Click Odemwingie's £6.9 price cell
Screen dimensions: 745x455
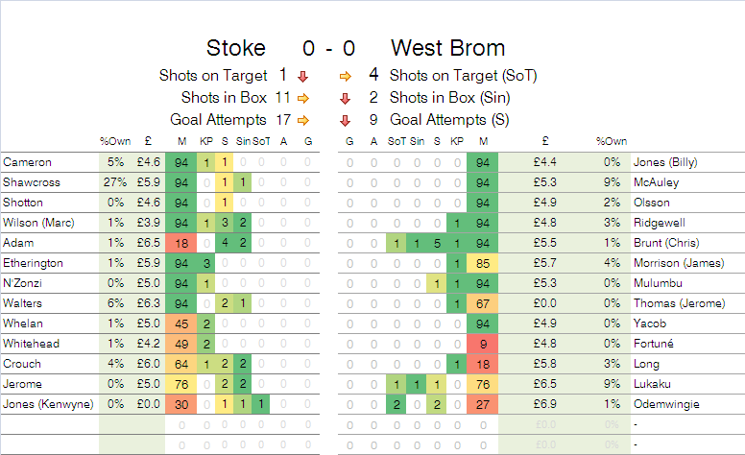(545, 405)
